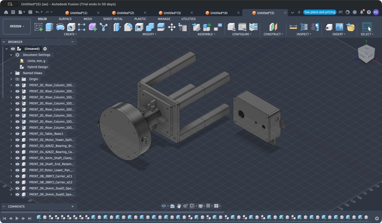Select the Offset Face tool
This screenshot has height=223, width=382.
click(x=161, y=27)
